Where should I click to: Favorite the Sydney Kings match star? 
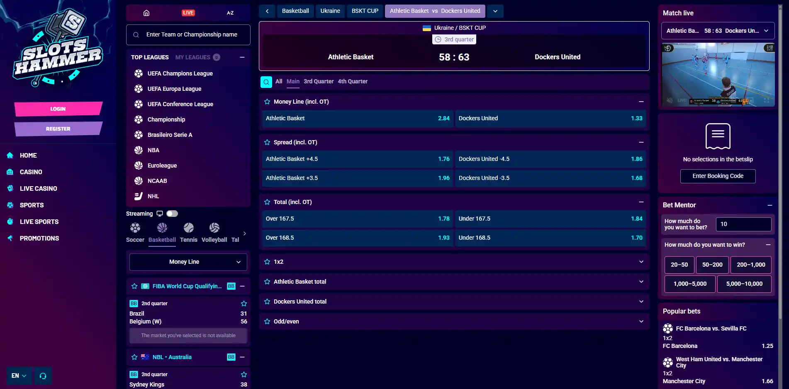click(x=244, y=374)
